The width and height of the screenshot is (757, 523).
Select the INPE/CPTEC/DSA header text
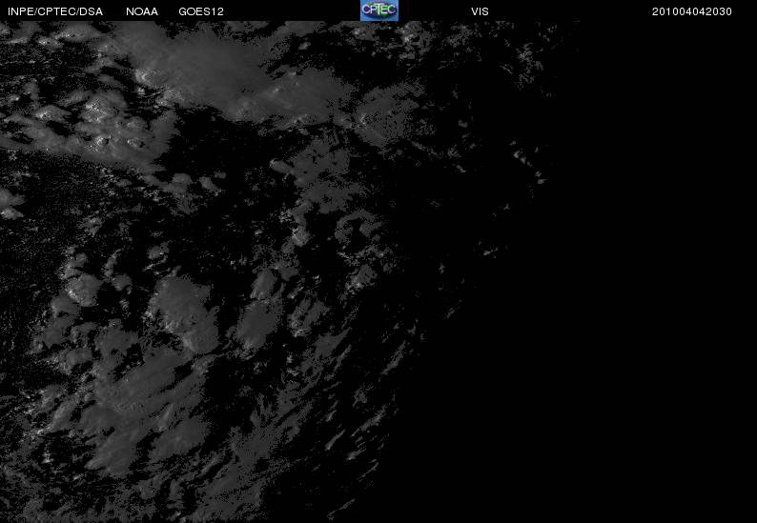[x=55, y=11]
